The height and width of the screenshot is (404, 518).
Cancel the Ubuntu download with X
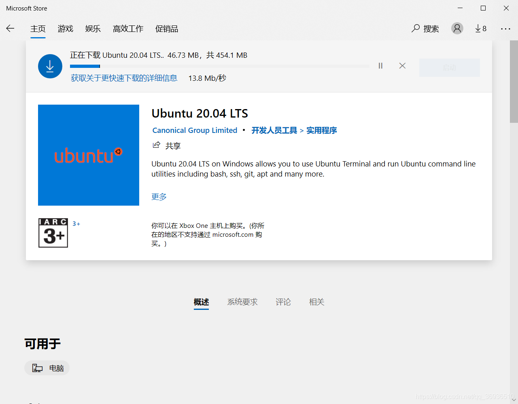coord(402,65)
